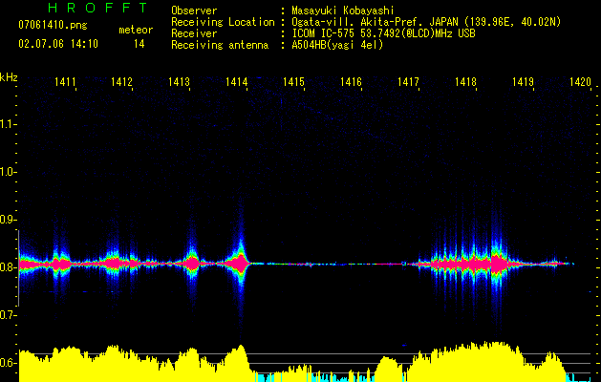Click the yellow power graph below 1412
The image size is (601, 382).
121,367
